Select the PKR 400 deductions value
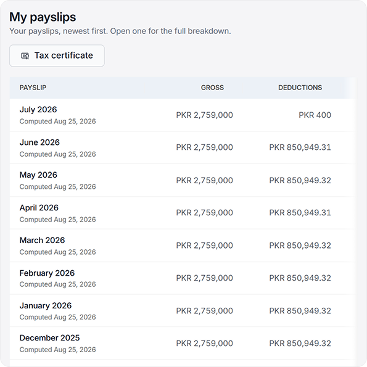This screenshot has height=367, width=367. (x=315, y=115)
